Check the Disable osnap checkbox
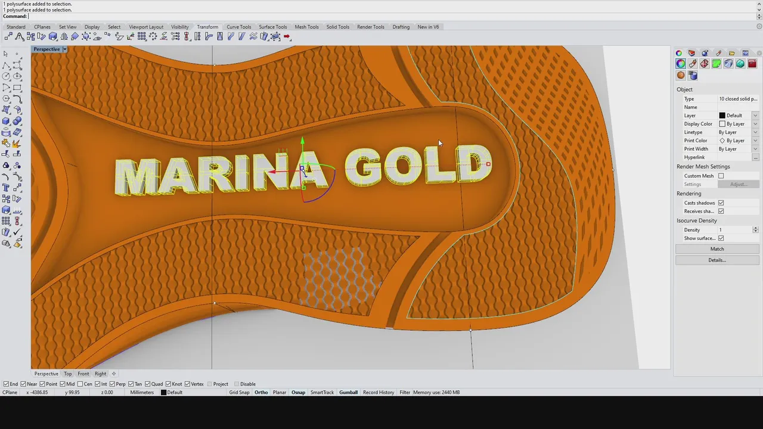Image resolution: width=763 pixels, height=429 pixels. (236, 384)
